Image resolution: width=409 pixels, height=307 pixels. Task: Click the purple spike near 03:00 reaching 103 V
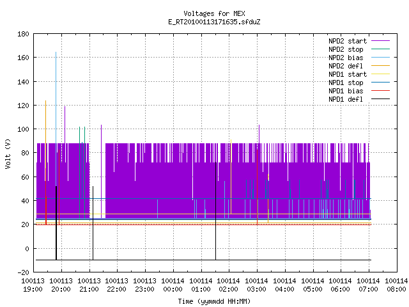(x=259, y=134)
